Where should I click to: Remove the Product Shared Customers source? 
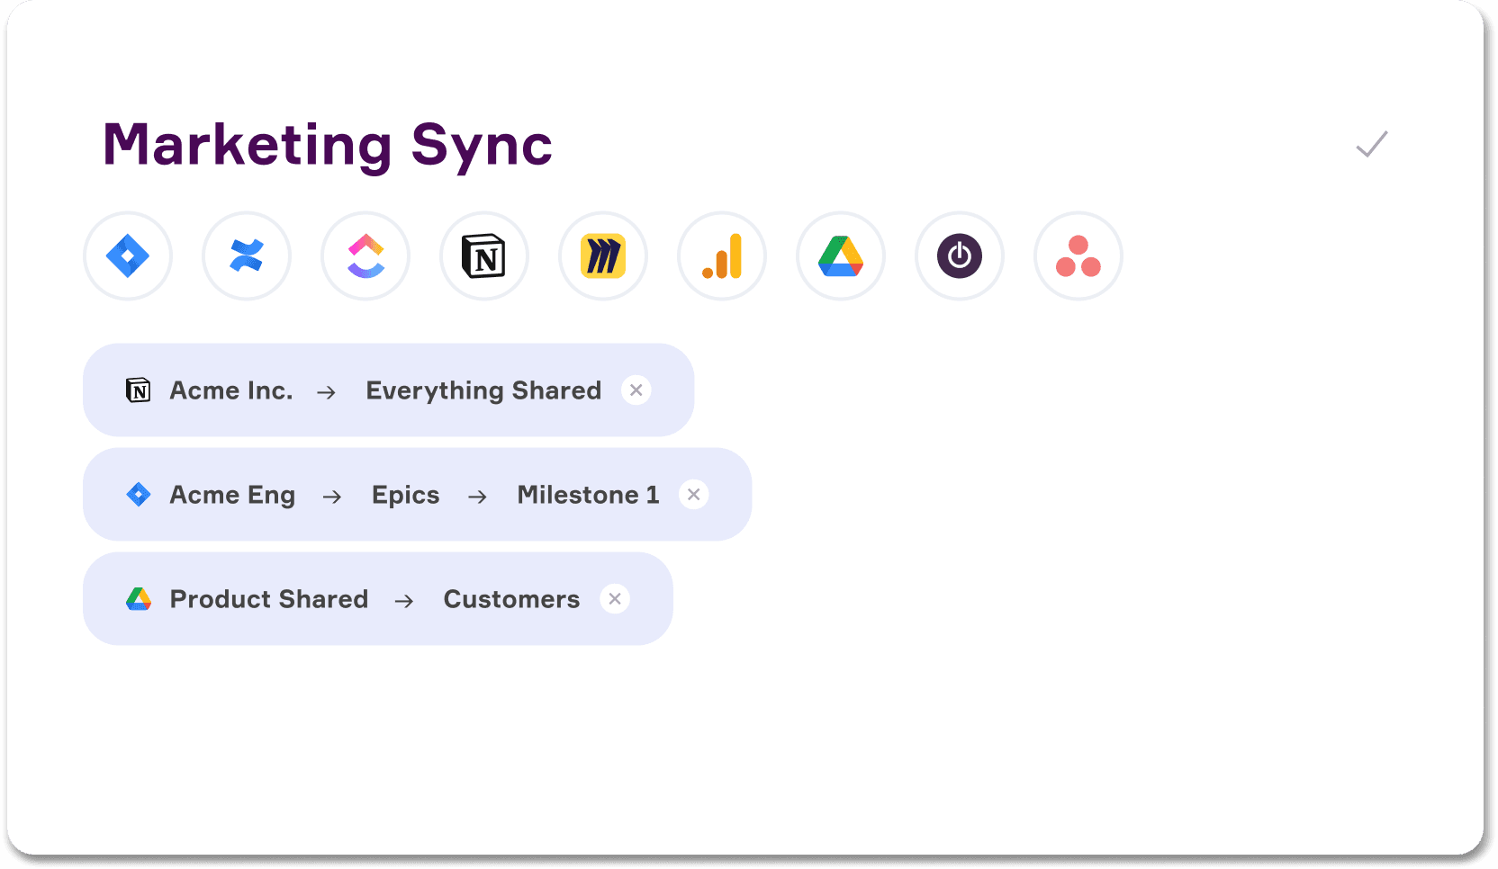point(615,599)
